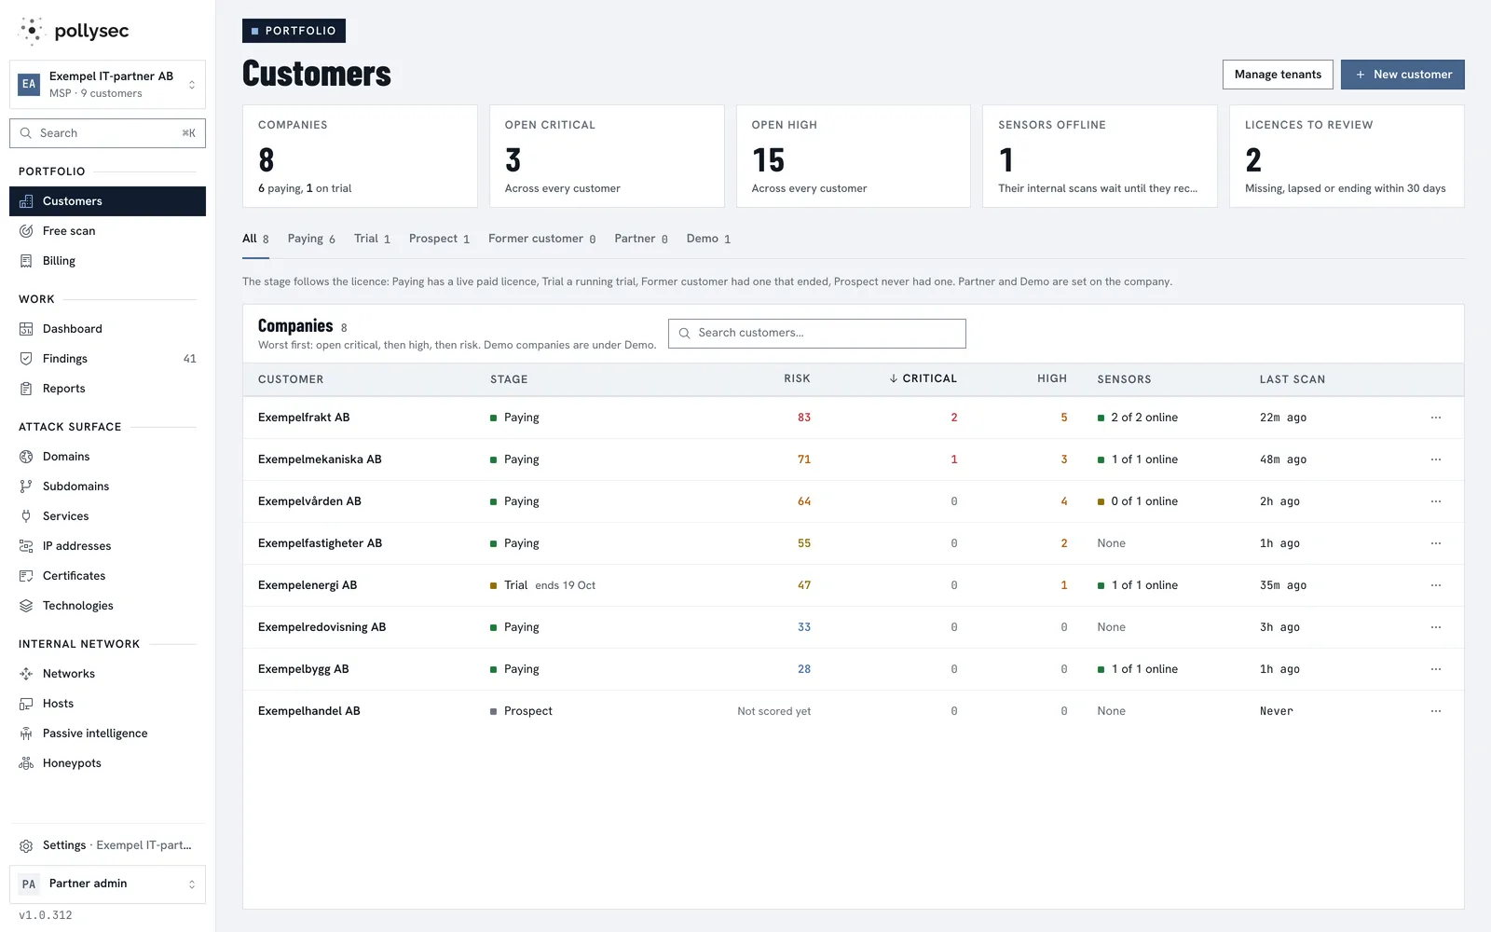Switch to the Paying tab
This screenshot has height=932, width=1491.
click(x=311, y=240)
